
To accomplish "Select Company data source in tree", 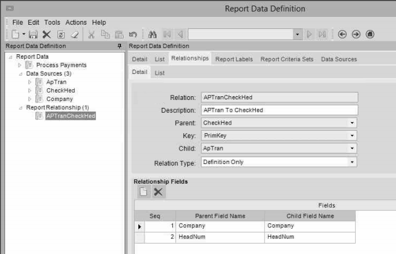I will pos(59,99).
